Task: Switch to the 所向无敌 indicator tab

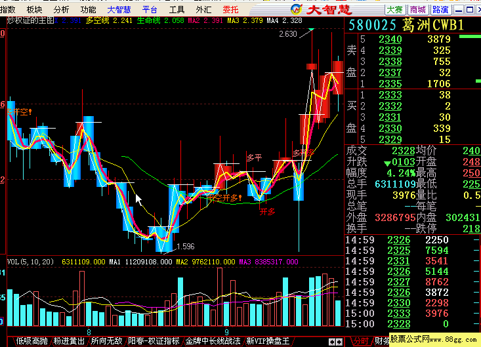Action: [106, 341]
